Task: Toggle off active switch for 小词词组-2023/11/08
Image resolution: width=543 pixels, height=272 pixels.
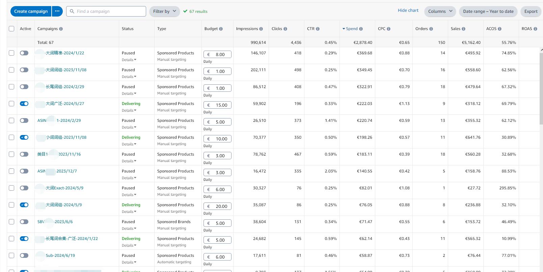Action: click(x=24, y=137)
